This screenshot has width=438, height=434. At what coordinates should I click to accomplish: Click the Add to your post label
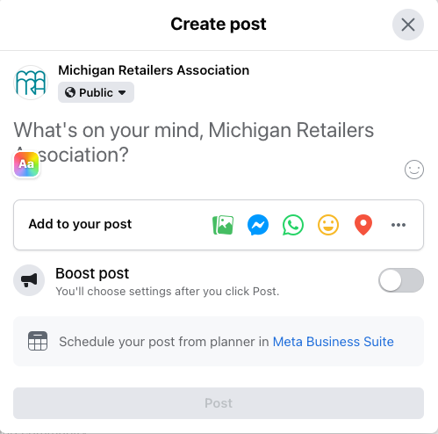pos(80,224)
